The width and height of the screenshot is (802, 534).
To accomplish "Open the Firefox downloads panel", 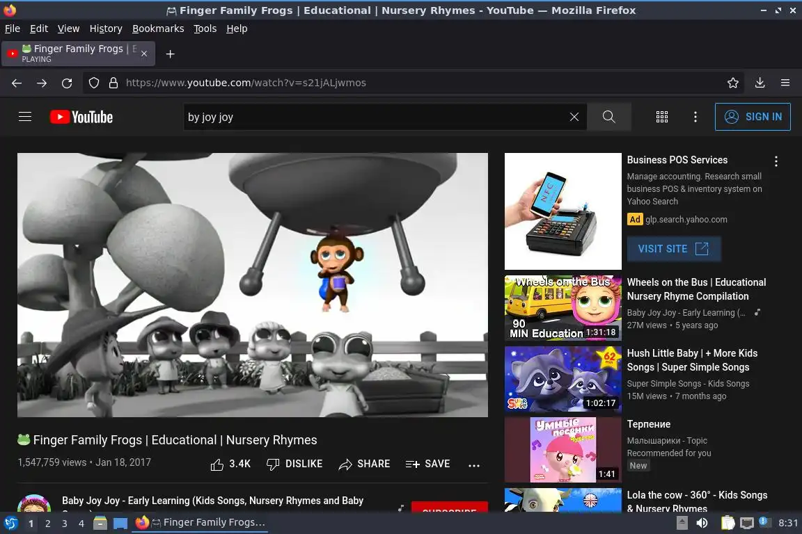I will (760, 83).
